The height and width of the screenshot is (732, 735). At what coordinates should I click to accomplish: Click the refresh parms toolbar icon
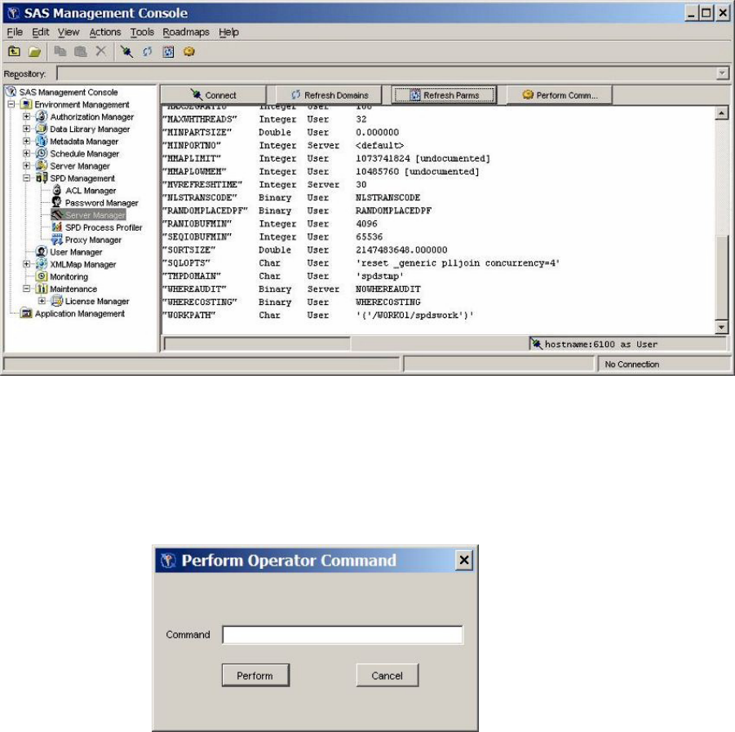pos(168,51)
